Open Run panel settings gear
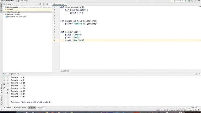 click(196, 74)
